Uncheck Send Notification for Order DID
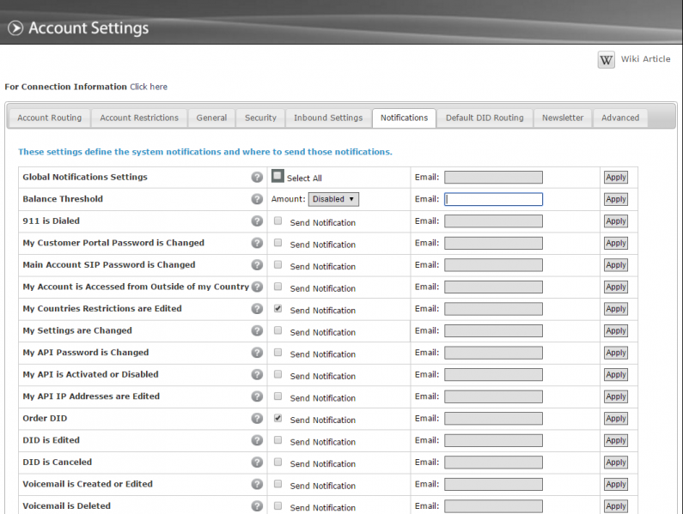The height and width of the screenshot is (514, 683). point(277,418)
